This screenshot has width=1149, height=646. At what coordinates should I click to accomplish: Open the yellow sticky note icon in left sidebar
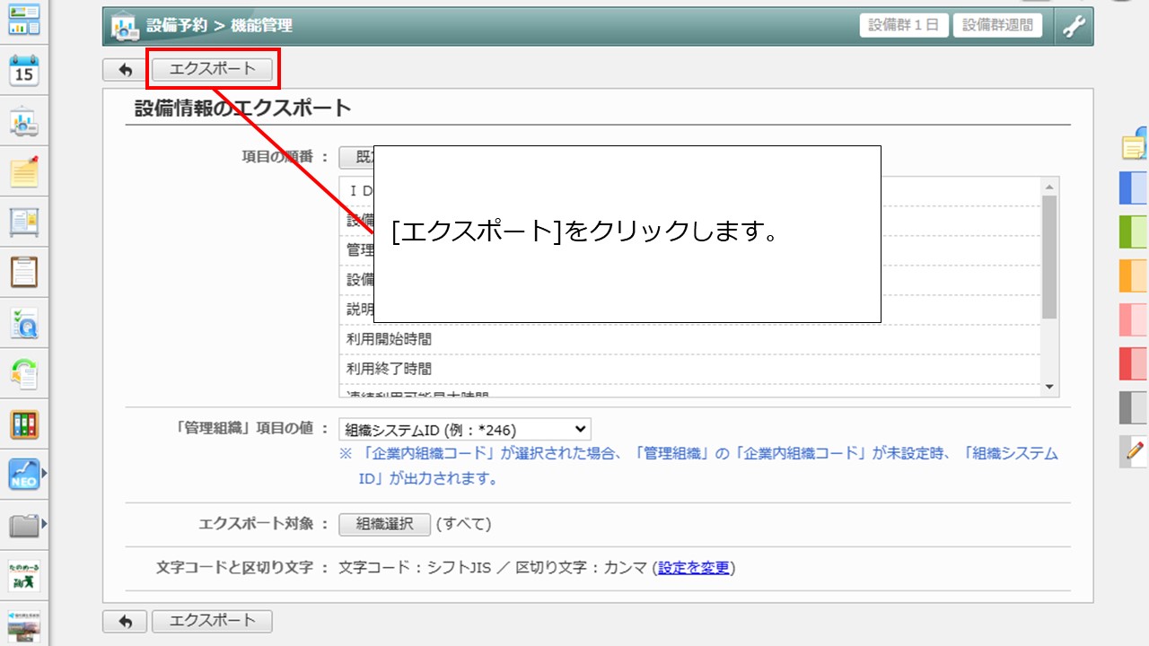click(x=24, y=171)
